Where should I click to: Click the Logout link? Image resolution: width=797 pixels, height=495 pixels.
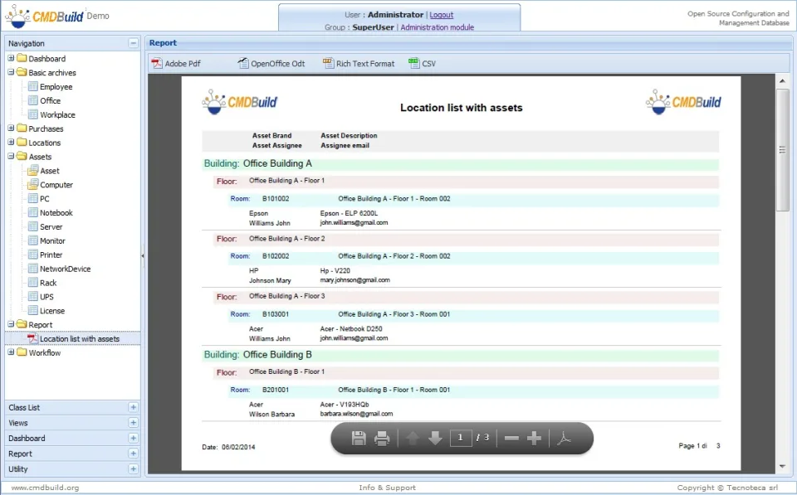(x=441, y=15)
